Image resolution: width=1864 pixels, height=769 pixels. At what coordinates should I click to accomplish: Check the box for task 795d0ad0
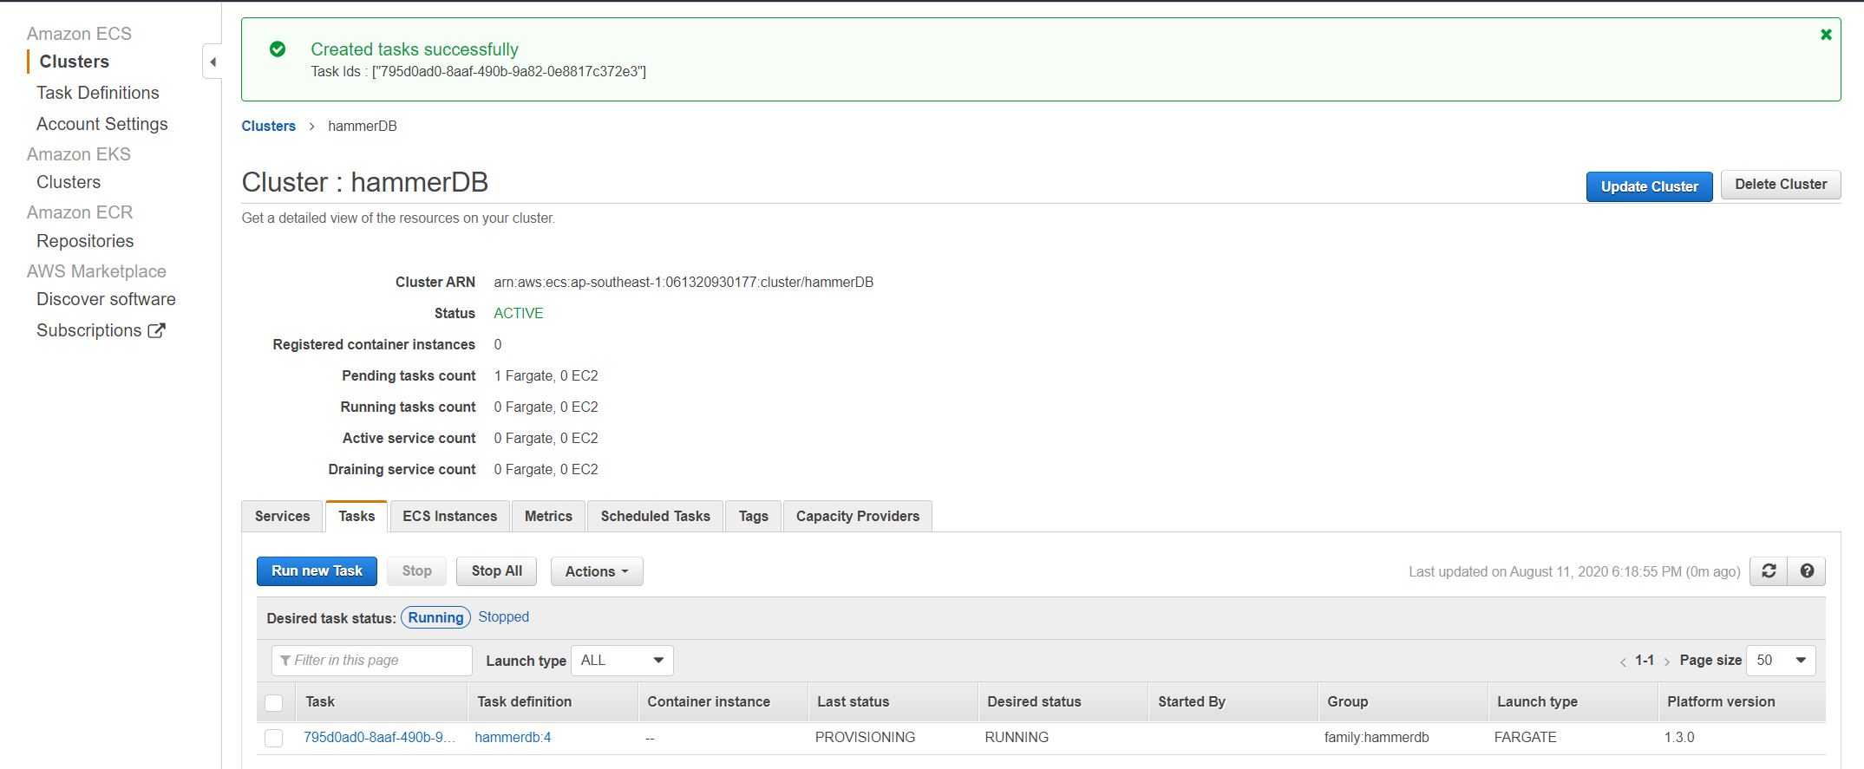[x=274, y=738]
